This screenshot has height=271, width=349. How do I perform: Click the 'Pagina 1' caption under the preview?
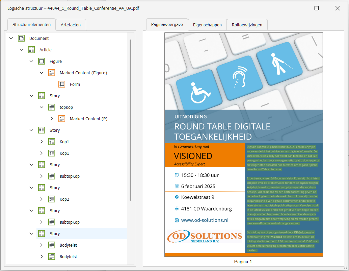pos(243,262)
